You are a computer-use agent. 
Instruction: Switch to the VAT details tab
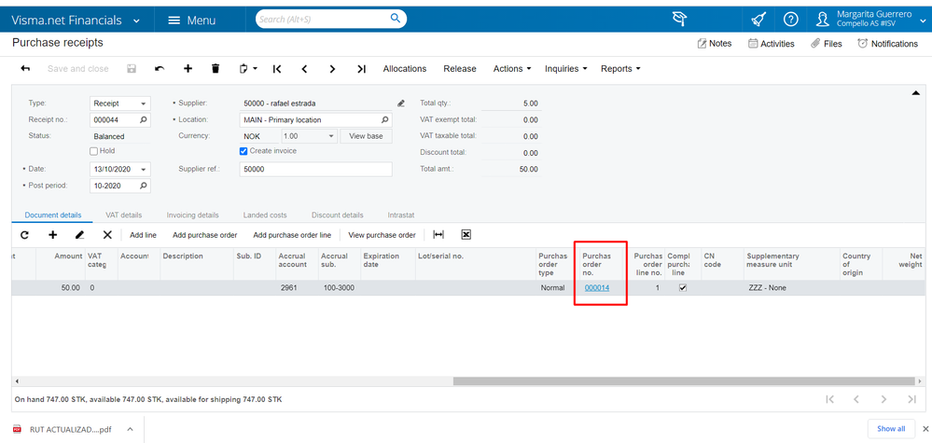pyautogui.click(x=124, y=215)
